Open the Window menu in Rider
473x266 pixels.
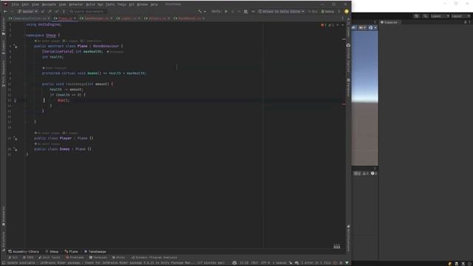click(x=143, y=4)
